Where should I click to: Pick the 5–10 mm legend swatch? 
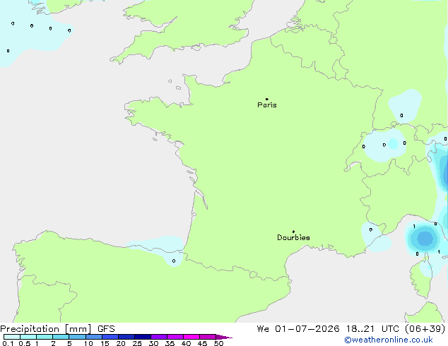pyautogui.click(x=77, y=337)
